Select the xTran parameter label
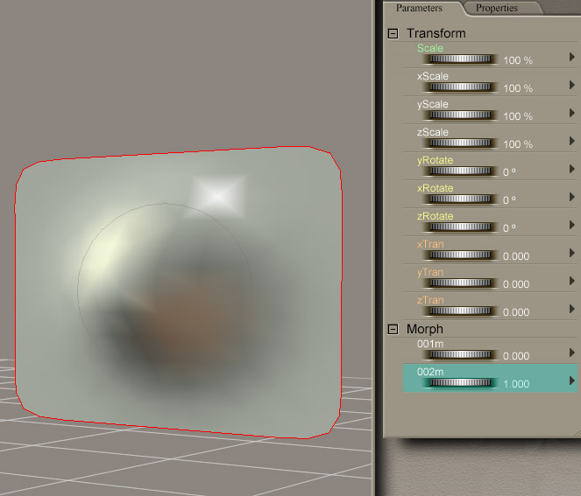Viewport: 581px width, 496px height. point(430,244)
